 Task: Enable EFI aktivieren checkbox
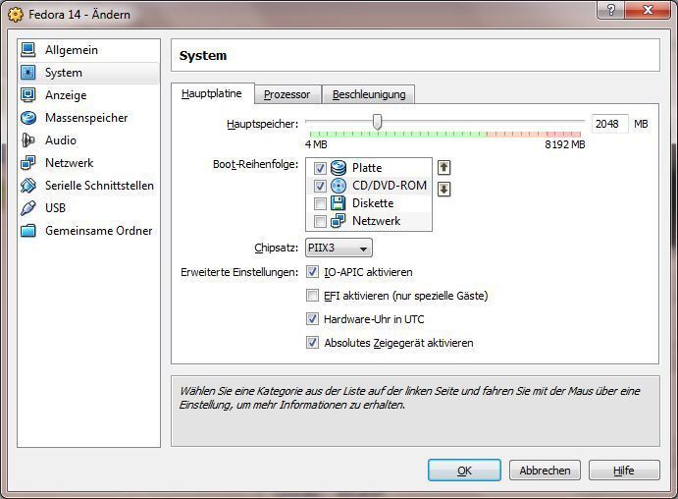(312, 295)
